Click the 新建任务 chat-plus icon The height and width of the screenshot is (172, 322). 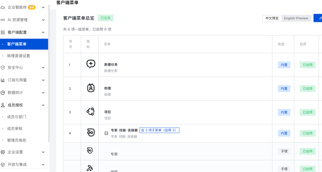pos(91,64)
